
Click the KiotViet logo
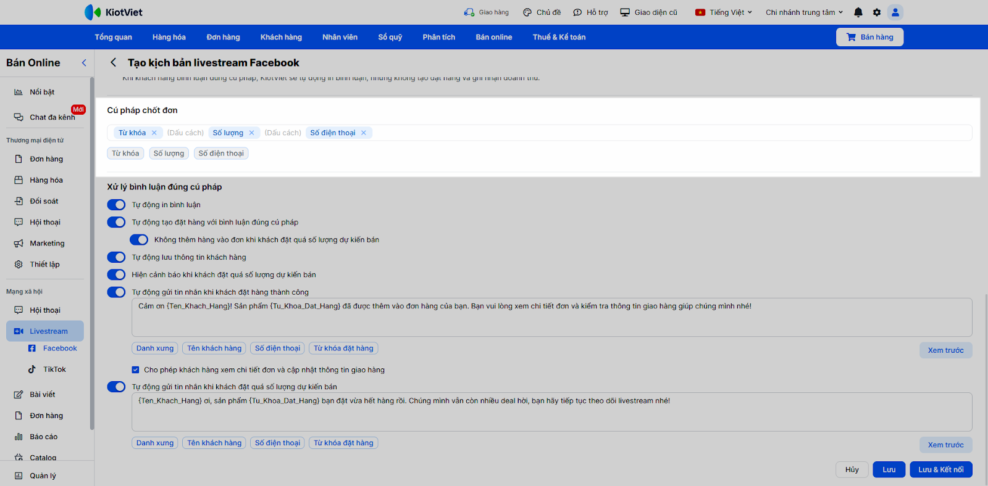[114, 12]
